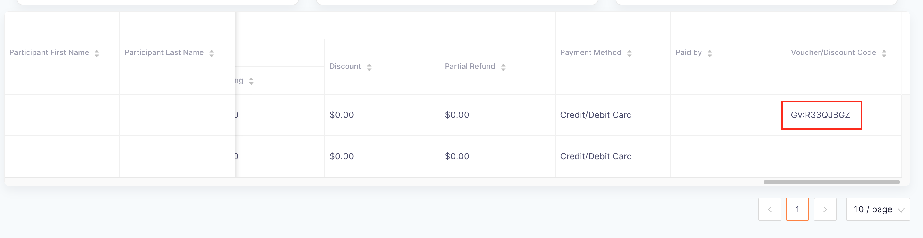Sort by Participant Last Name icon
The width and height of the screenshot is (923, 238).
212,53
